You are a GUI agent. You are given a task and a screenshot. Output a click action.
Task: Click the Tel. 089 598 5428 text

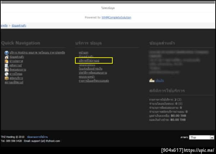coord(11,141)
